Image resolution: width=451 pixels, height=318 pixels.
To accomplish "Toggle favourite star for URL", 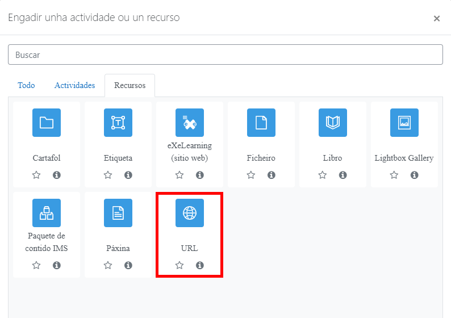I will coord(179,265).
